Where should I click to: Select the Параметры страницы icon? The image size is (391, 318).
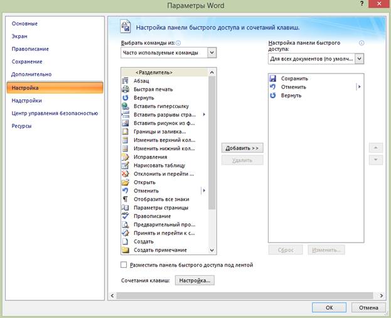125,207
